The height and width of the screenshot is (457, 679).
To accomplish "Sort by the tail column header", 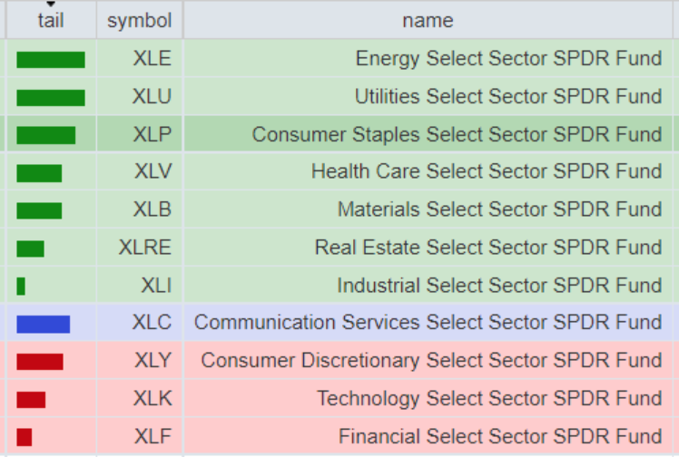I will click(x=51, y=20).
